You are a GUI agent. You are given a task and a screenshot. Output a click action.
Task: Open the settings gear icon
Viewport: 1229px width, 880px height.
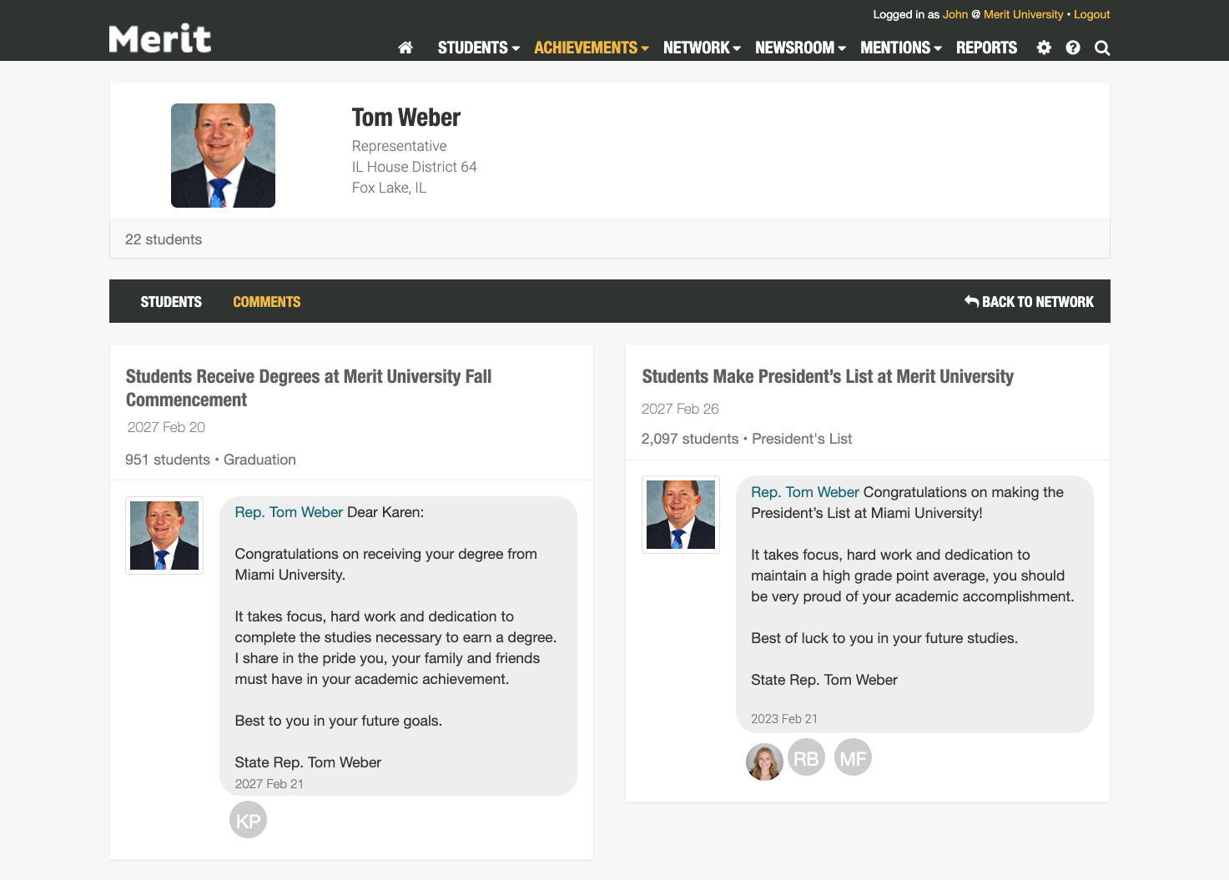[1043, 48]
